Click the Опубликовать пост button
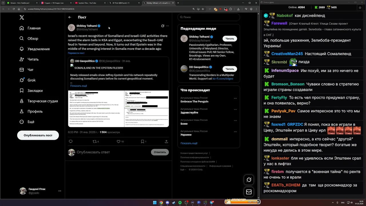The image size is (366, 206). tap(38, 135)
